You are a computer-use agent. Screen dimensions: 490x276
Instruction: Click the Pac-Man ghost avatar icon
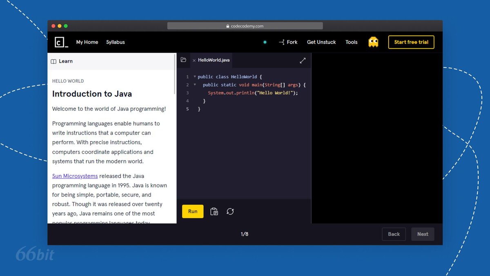click(x=373, y=42)
